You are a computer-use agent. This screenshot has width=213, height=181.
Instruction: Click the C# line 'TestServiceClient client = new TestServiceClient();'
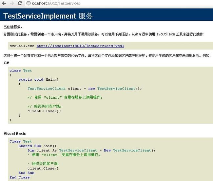click(85, 89)
